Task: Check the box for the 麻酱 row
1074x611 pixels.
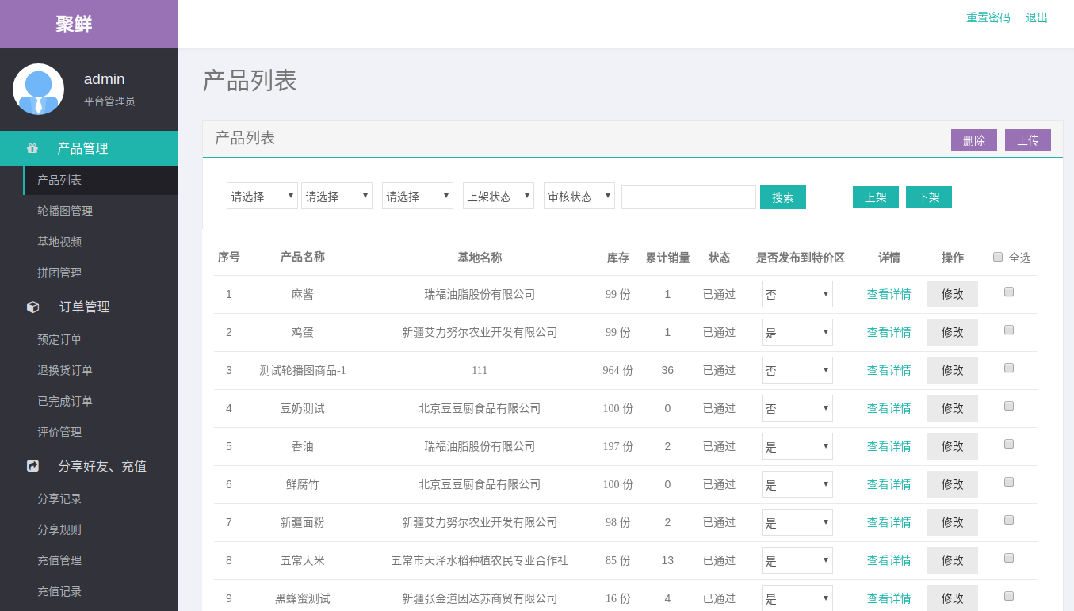Action: click(x=1009, y=292)
